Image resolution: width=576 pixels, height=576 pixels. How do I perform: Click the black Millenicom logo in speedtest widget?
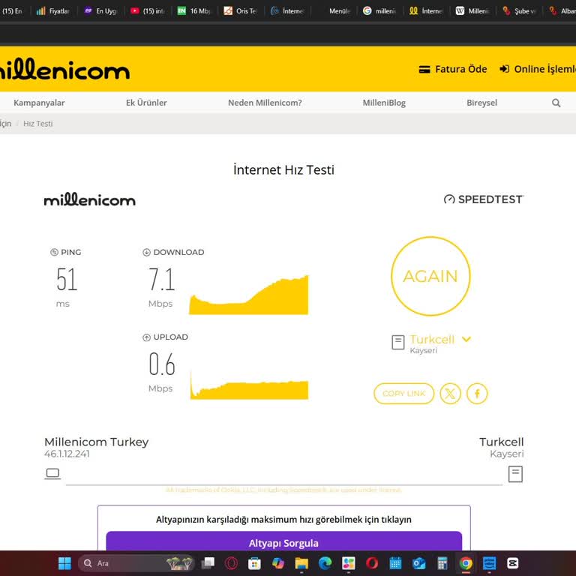90,199
